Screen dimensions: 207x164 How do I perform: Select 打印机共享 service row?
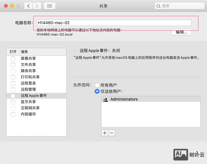point(36,77)
